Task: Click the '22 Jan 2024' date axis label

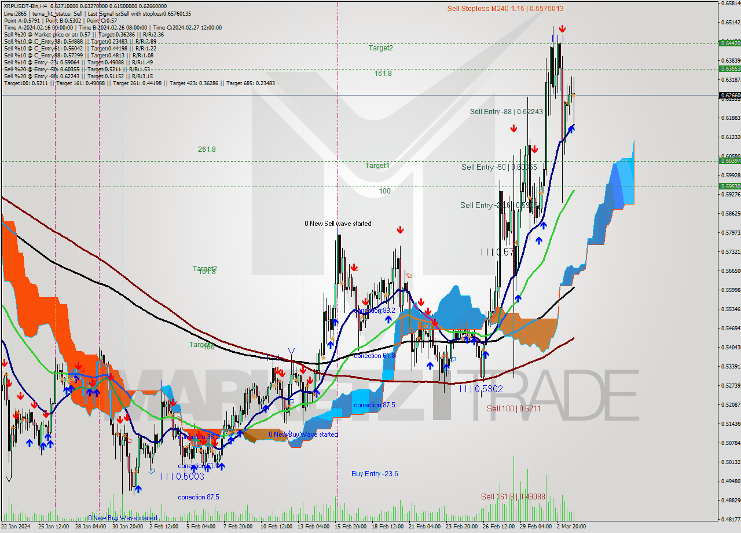Action: click(16, 527)
